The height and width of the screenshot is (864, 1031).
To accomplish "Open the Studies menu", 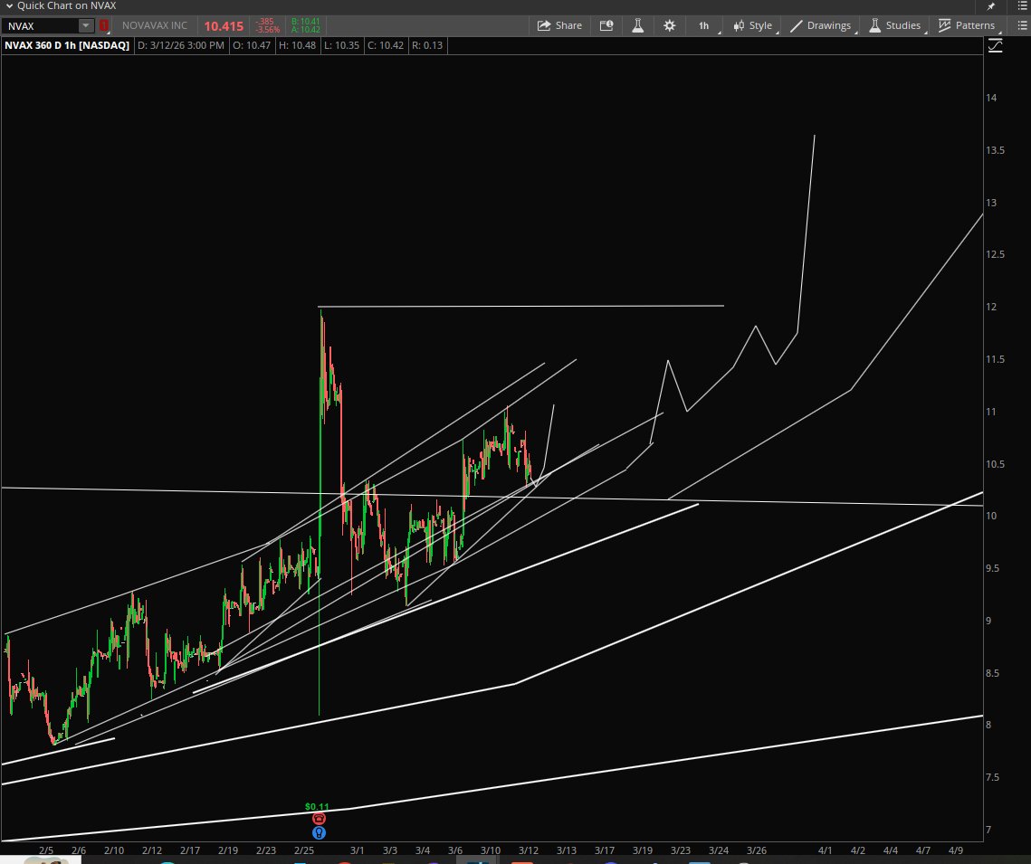I will [x=895, y=25].
